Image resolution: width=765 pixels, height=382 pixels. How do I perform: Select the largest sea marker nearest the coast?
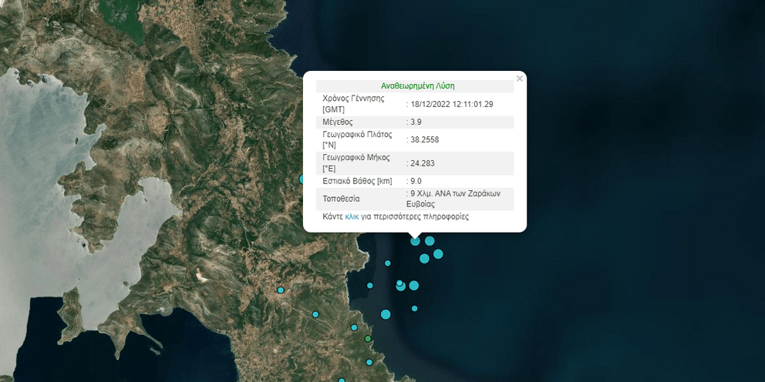[386, 314]
